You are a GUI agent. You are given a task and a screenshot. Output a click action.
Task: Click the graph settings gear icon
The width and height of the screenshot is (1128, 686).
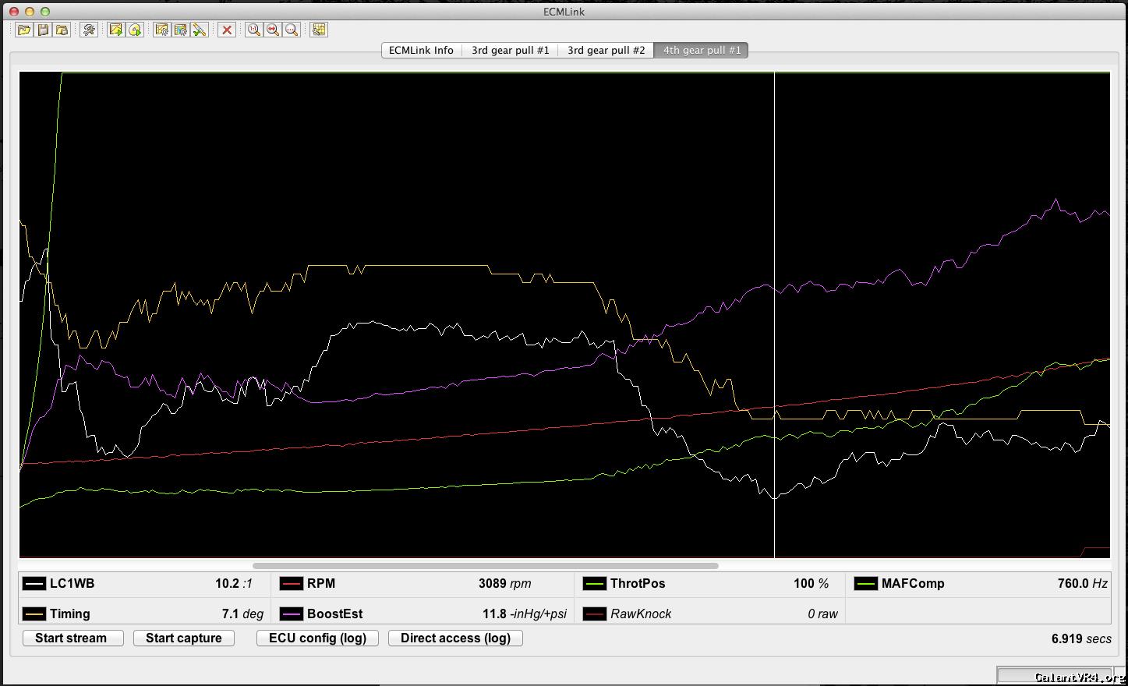(161, 30)
